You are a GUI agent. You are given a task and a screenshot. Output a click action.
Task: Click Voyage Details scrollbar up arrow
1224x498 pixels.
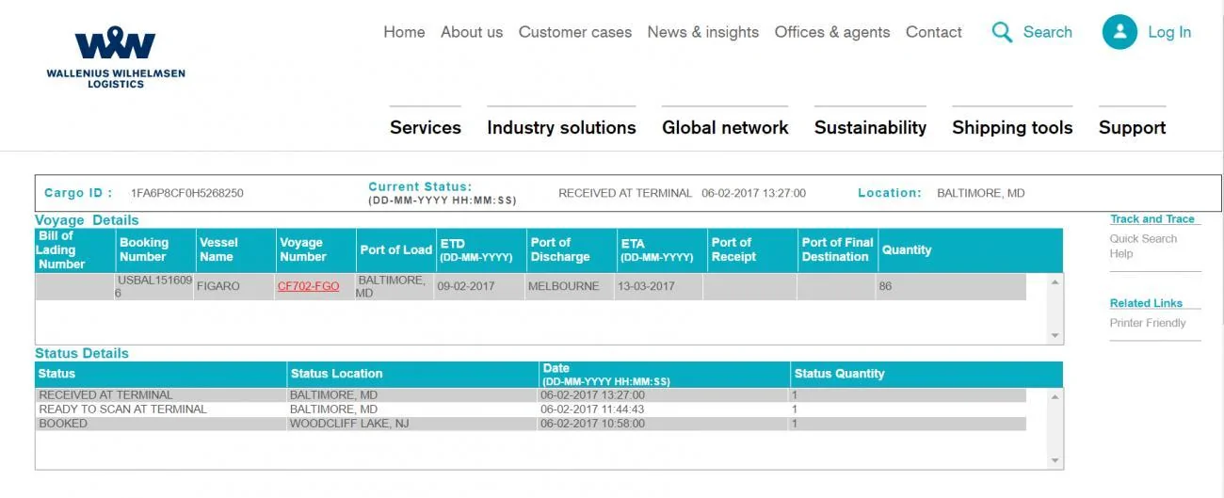click(1055, 281)
